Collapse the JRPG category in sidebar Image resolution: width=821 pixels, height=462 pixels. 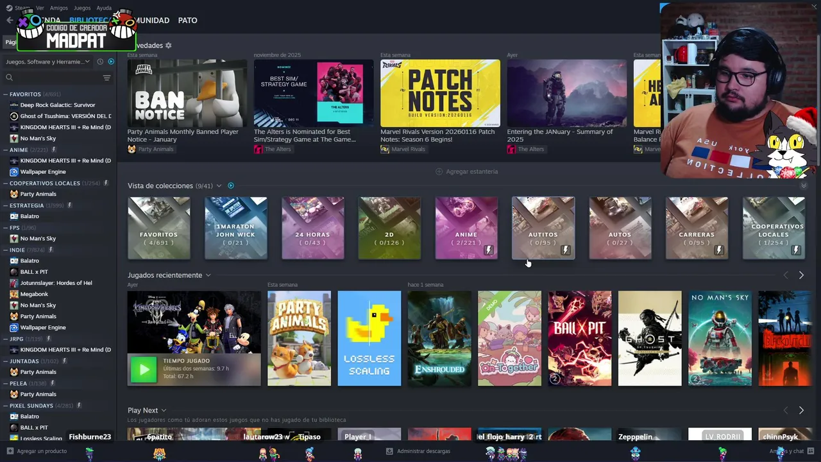tap(5, 339)
